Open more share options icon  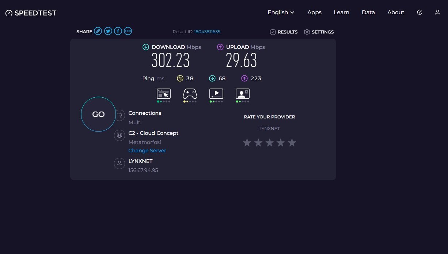pyautogui.click(x=128, y=31)
